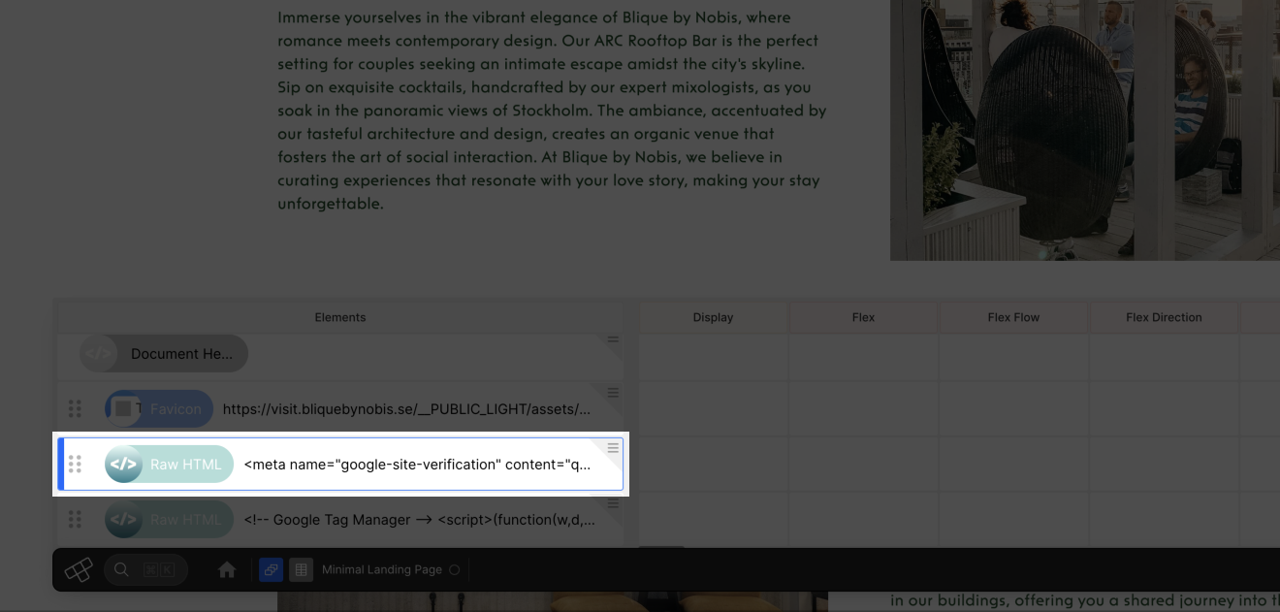The width and height of the screenshot is (1280, 612).
Task: Click the app logo in the bottom toolbar
Action: (x=79, y=570)
